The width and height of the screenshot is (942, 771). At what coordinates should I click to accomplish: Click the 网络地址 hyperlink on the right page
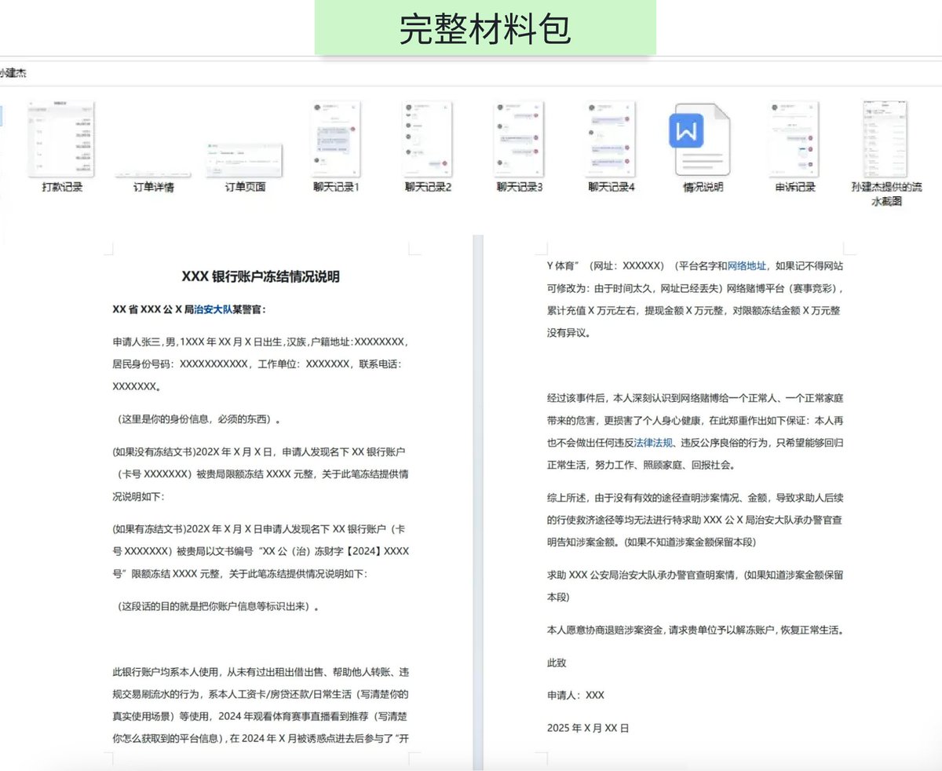click(x=747, y=265)
